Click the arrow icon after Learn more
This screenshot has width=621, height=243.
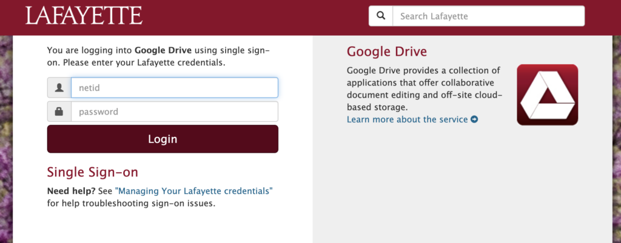tap(474, 119)
